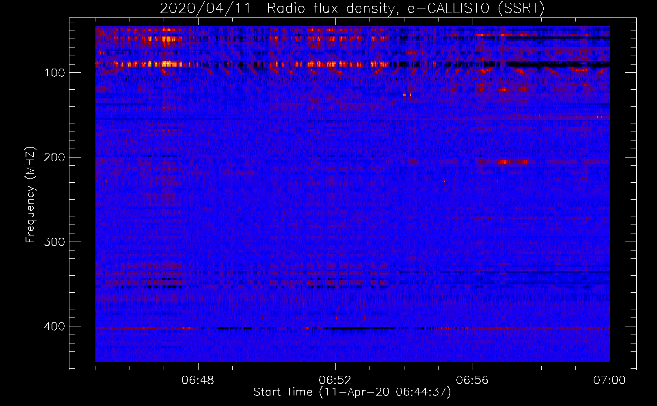Viewport: 657px width, 406px height.
Task: Click the 100 frequency tick label
Action: tap(54, 73)
